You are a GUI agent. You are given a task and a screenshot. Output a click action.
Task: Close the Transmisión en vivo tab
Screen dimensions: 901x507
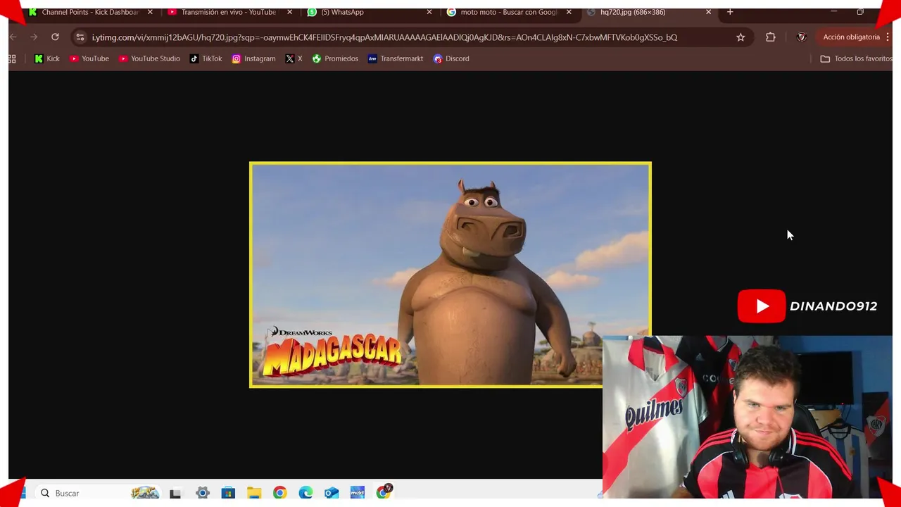coord(289,12)
